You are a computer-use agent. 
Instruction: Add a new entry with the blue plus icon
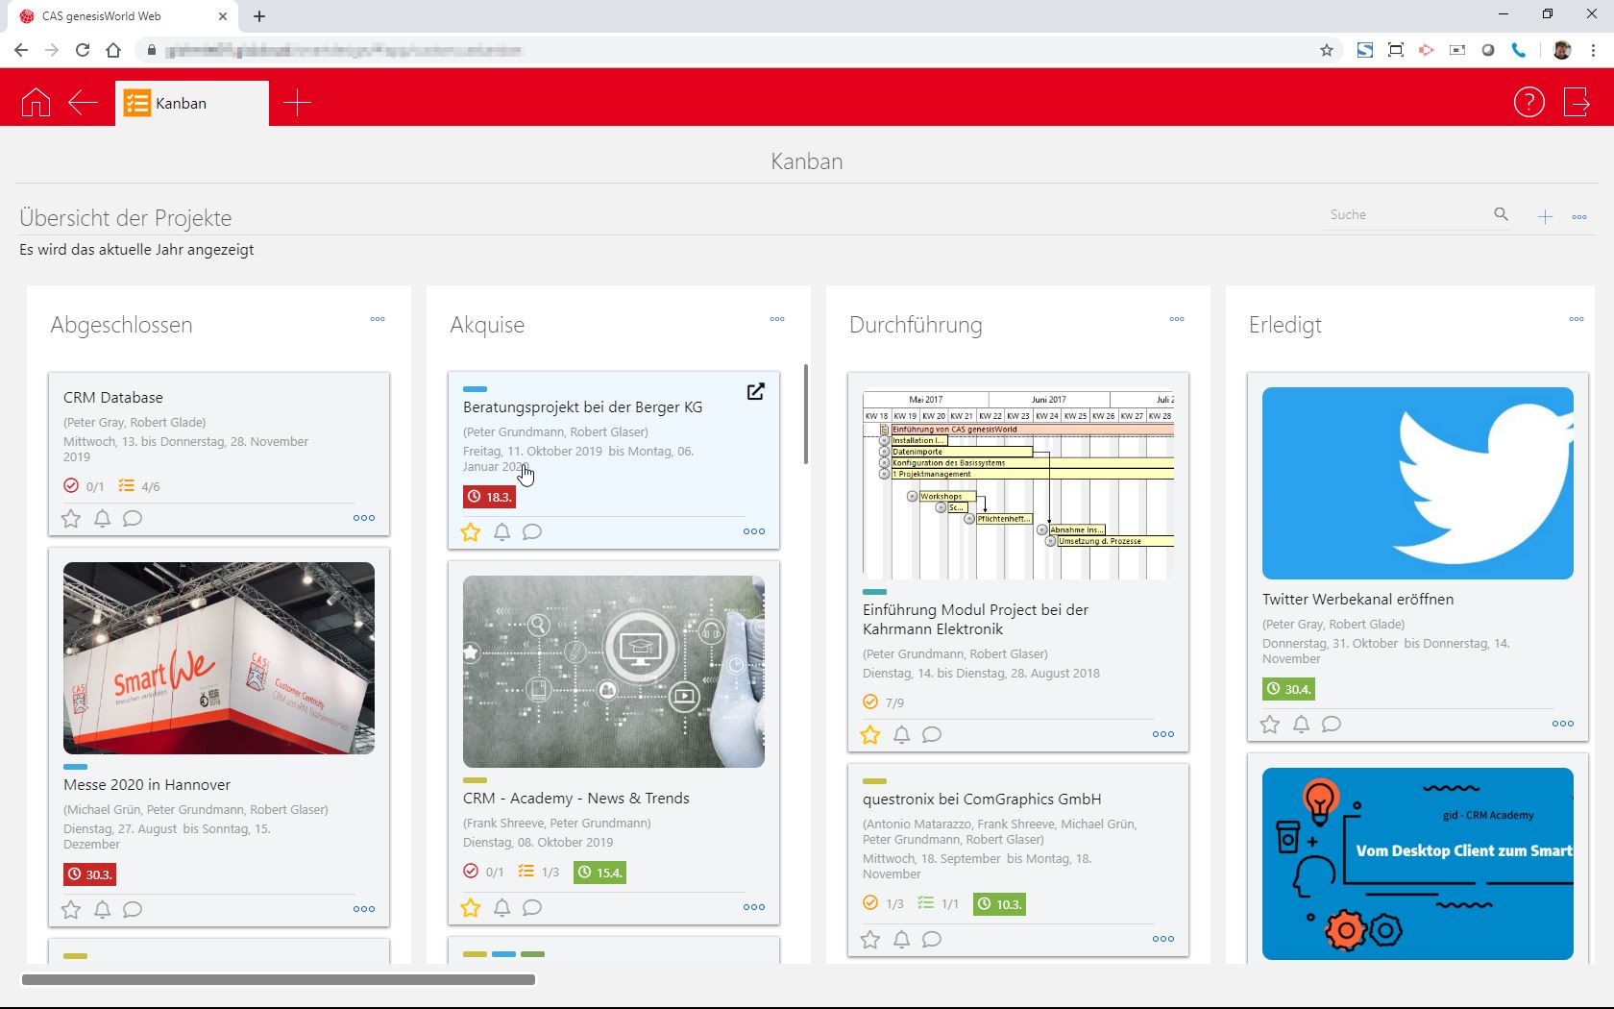pos(1545,217)
